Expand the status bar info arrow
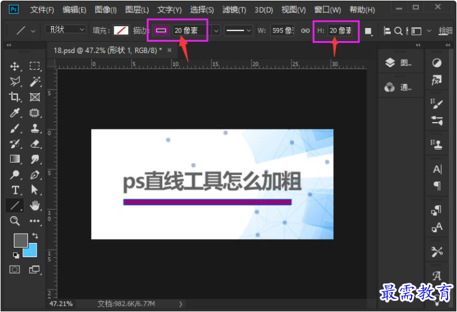This screenshot has width=457, height=312. click(180, 304)
